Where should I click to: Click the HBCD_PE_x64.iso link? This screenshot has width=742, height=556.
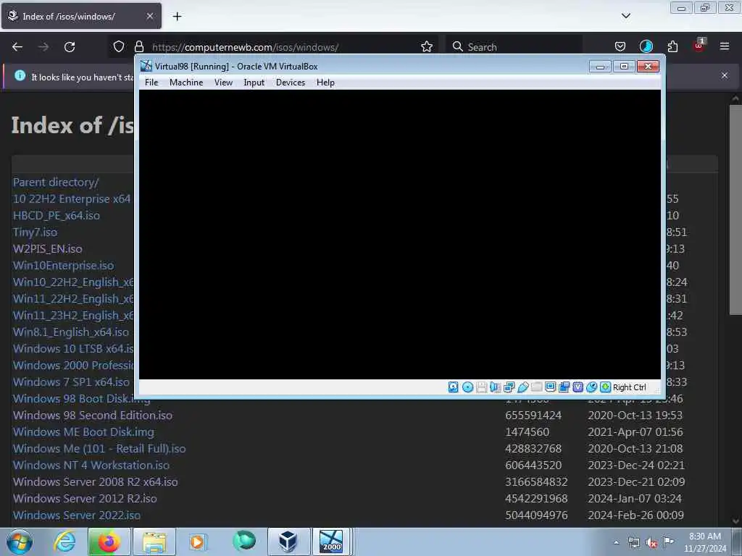click(57, 216)
